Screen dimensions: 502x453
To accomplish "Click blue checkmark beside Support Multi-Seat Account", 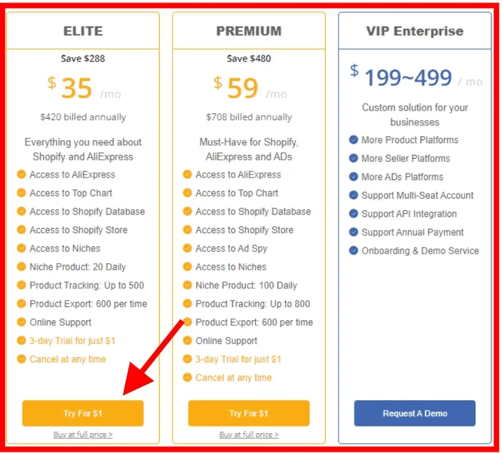I will tap(353, 195).
